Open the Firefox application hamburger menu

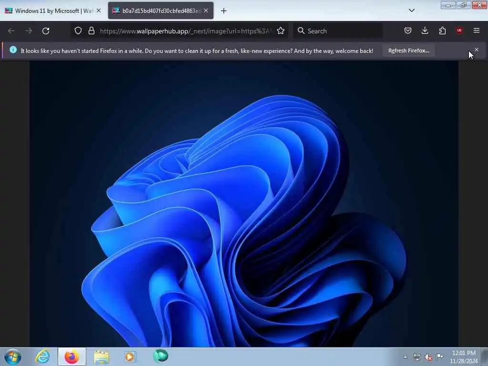tap(477, 30)
